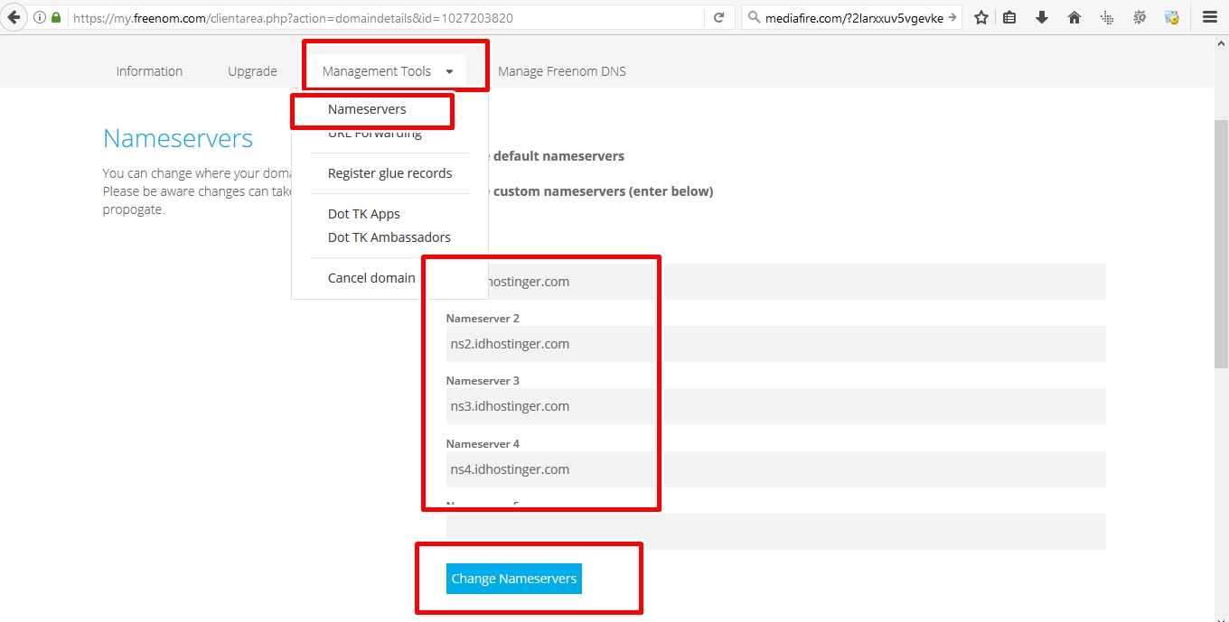This screenshot has height=622, width=1229.
Task: Click the Change Nameservers button
Action: (514, 579)
